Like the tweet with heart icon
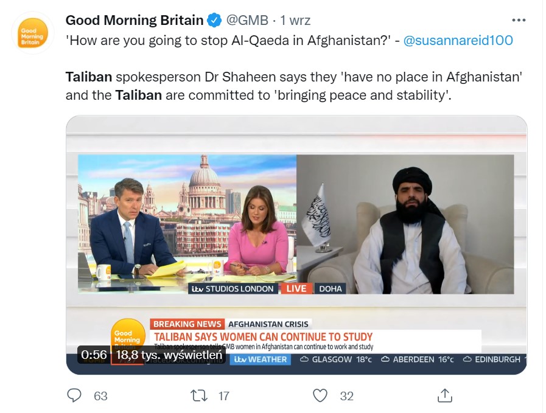 pyautogui.click(x=320, y=395)
